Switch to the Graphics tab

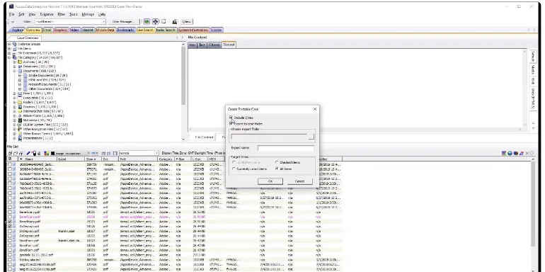(x=60, y=30)
